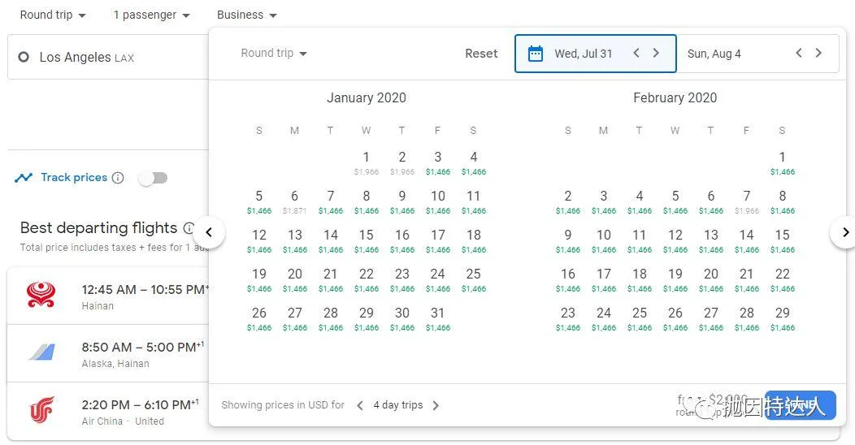Click the Track prices trend icon

(x=24, y=178)
